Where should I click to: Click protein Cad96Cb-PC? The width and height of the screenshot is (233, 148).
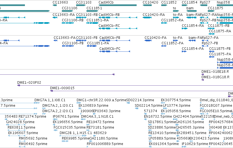click(x=110, y=49)
